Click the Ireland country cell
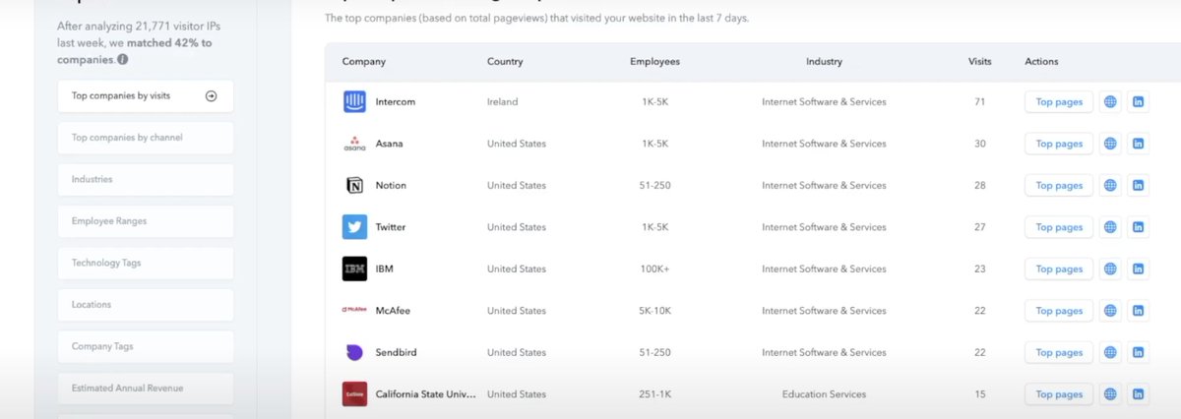This screenshot has width=1181, height=419. 502,101
